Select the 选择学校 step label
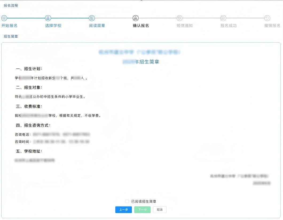283x220 pixels. pyautogui.click(x=53, y=26)
